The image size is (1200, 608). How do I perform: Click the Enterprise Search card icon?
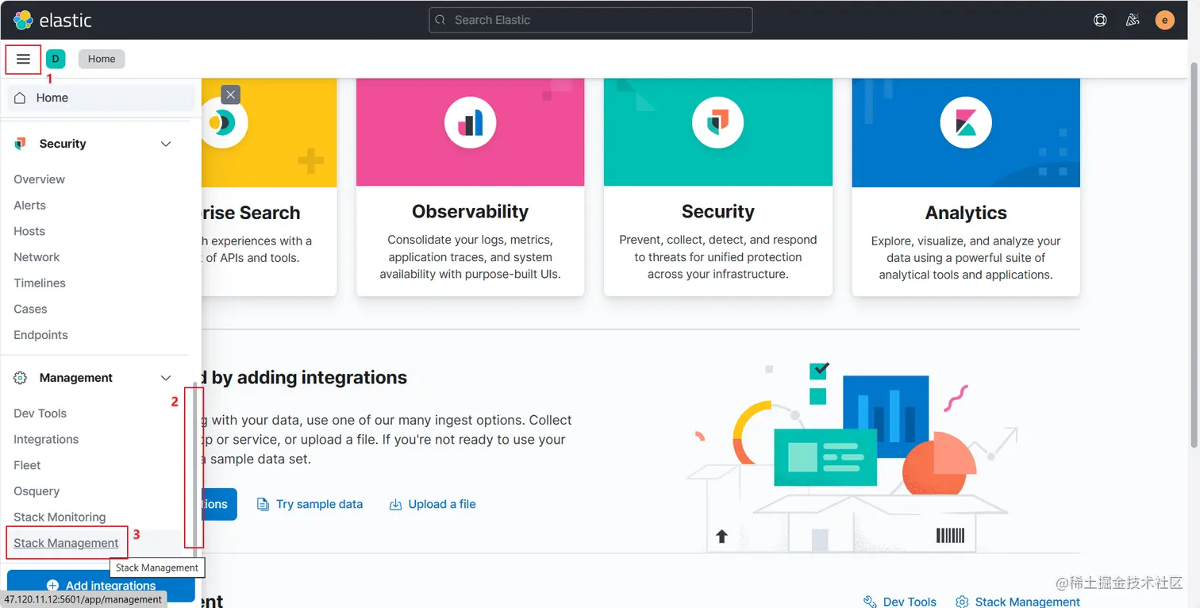tap(224, 122)
